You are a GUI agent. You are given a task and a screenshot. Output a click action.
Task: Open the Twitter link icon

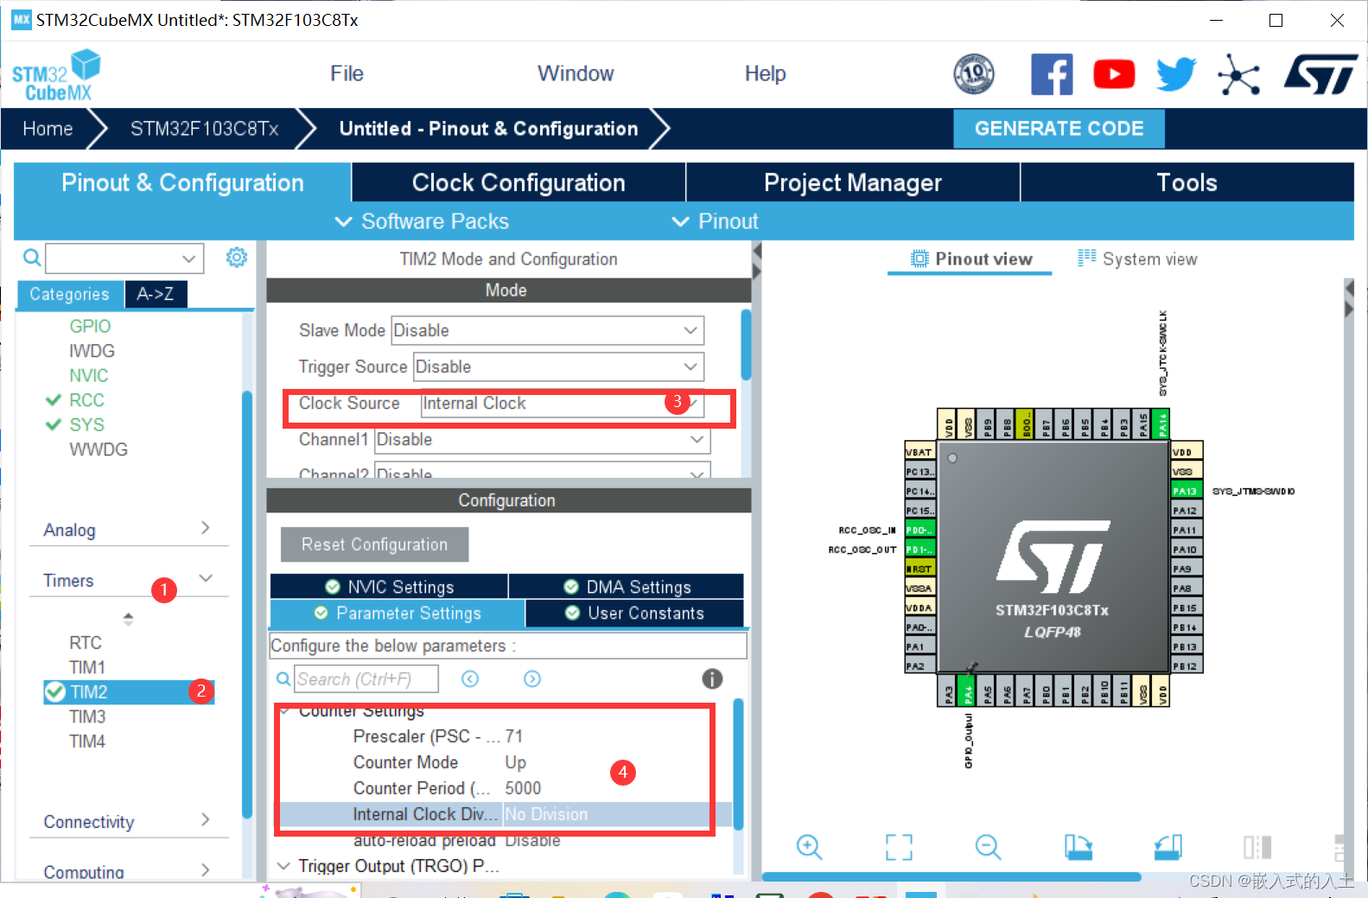click(1176, 74)
